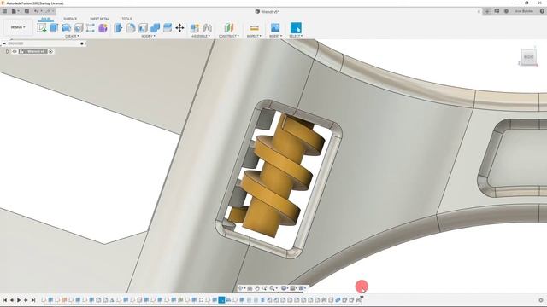Screen dimensions: 547x307
Task: Open timeline settings gear
Action: click(541, 300)
